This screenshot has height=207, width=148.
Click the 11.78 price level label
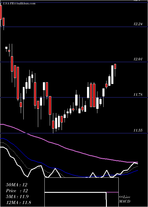pyautogui.click(x=138, y=95)
